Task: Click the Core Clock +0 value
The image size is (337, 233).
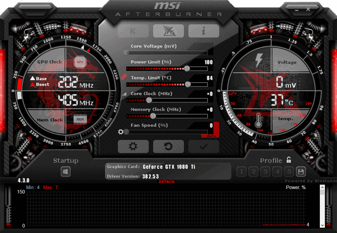Action: coord(210,94)
